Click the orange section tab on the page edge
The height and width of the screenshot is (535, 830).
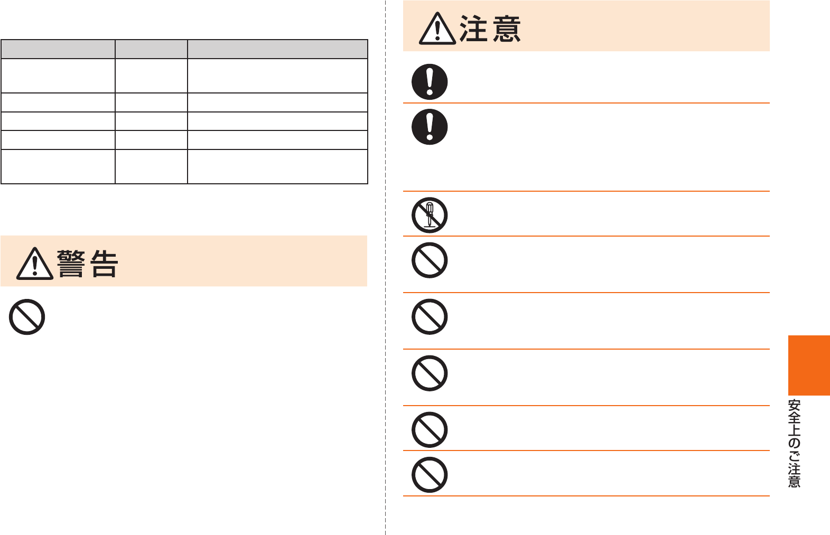click(809, 365)
